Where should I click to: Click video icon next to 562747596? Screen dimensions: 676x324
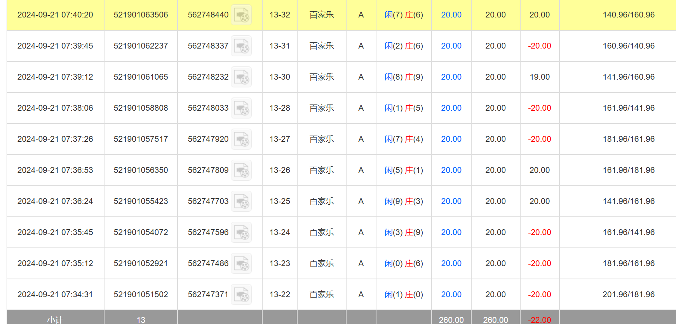(241, 233)
